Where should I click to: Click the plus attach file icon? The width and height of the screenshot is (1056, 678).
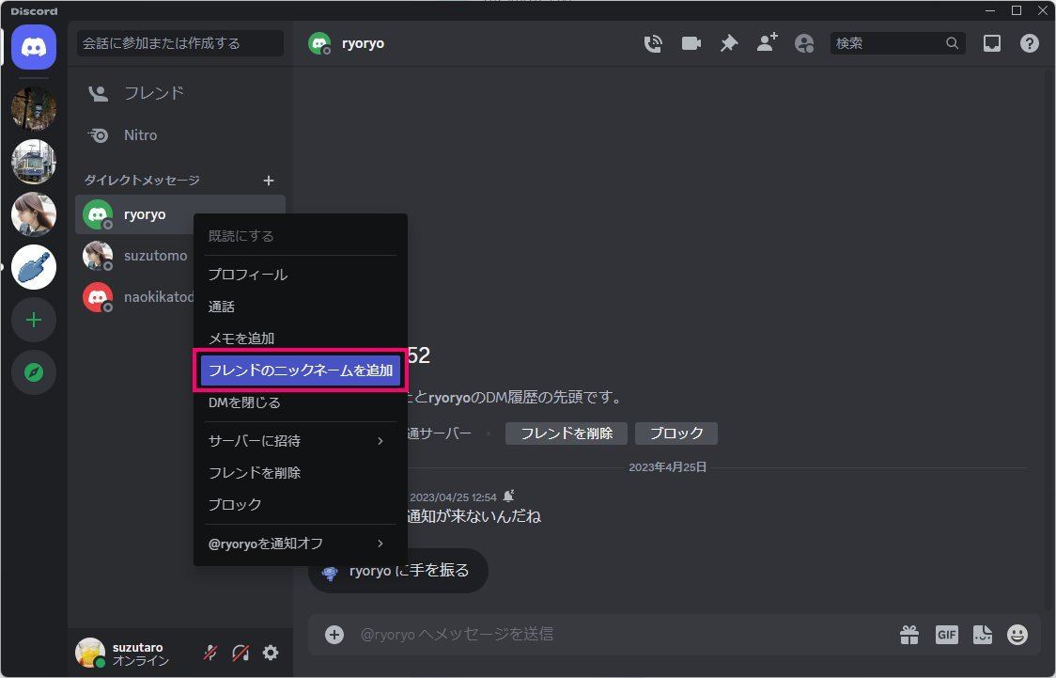[334, 634]
